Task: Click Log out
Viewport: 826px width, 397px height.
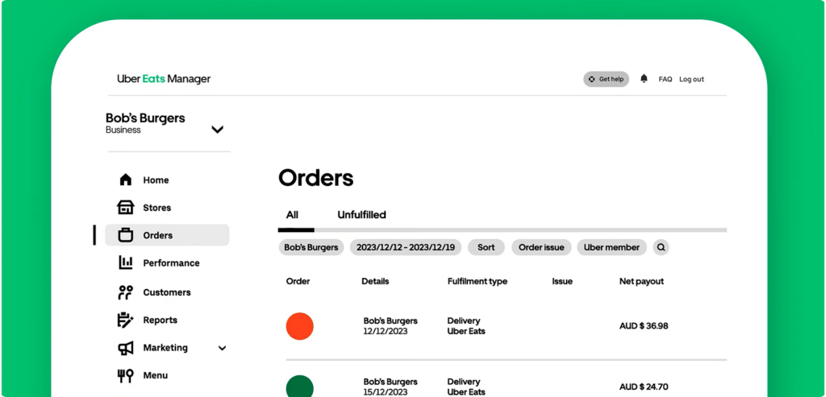Action: [x=691, y=79]
